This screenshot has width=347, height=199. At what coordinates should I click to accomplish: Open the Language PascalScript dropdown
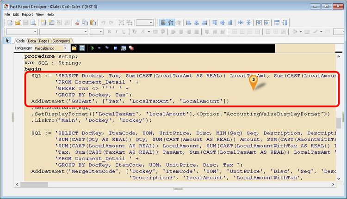[x=65, y=48]
